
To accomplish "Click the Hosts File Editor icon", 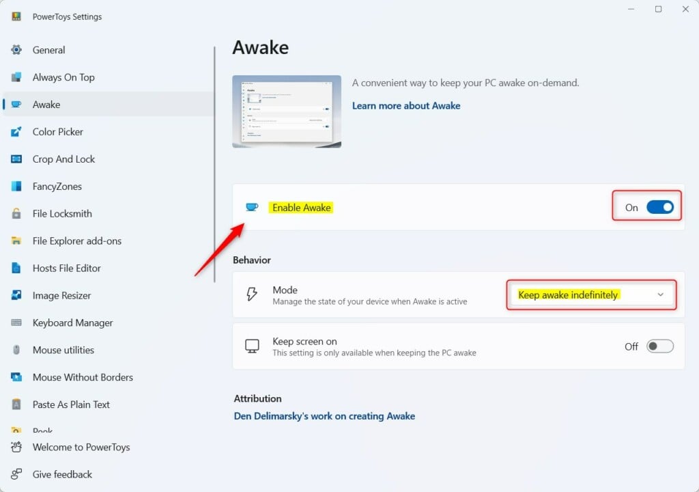I will click(16, 268).
